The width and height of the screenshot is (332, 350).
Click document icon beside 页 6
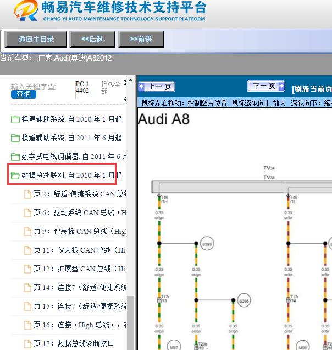[x=27, y=213]
